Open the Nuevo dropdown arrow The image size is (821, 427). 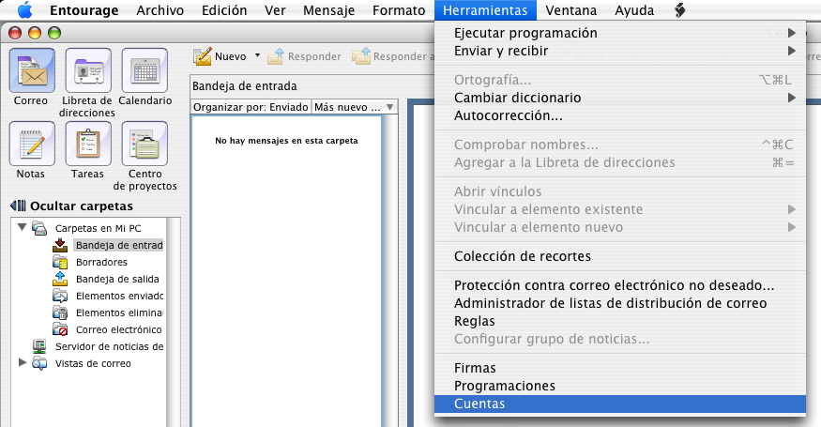point(257,56)
